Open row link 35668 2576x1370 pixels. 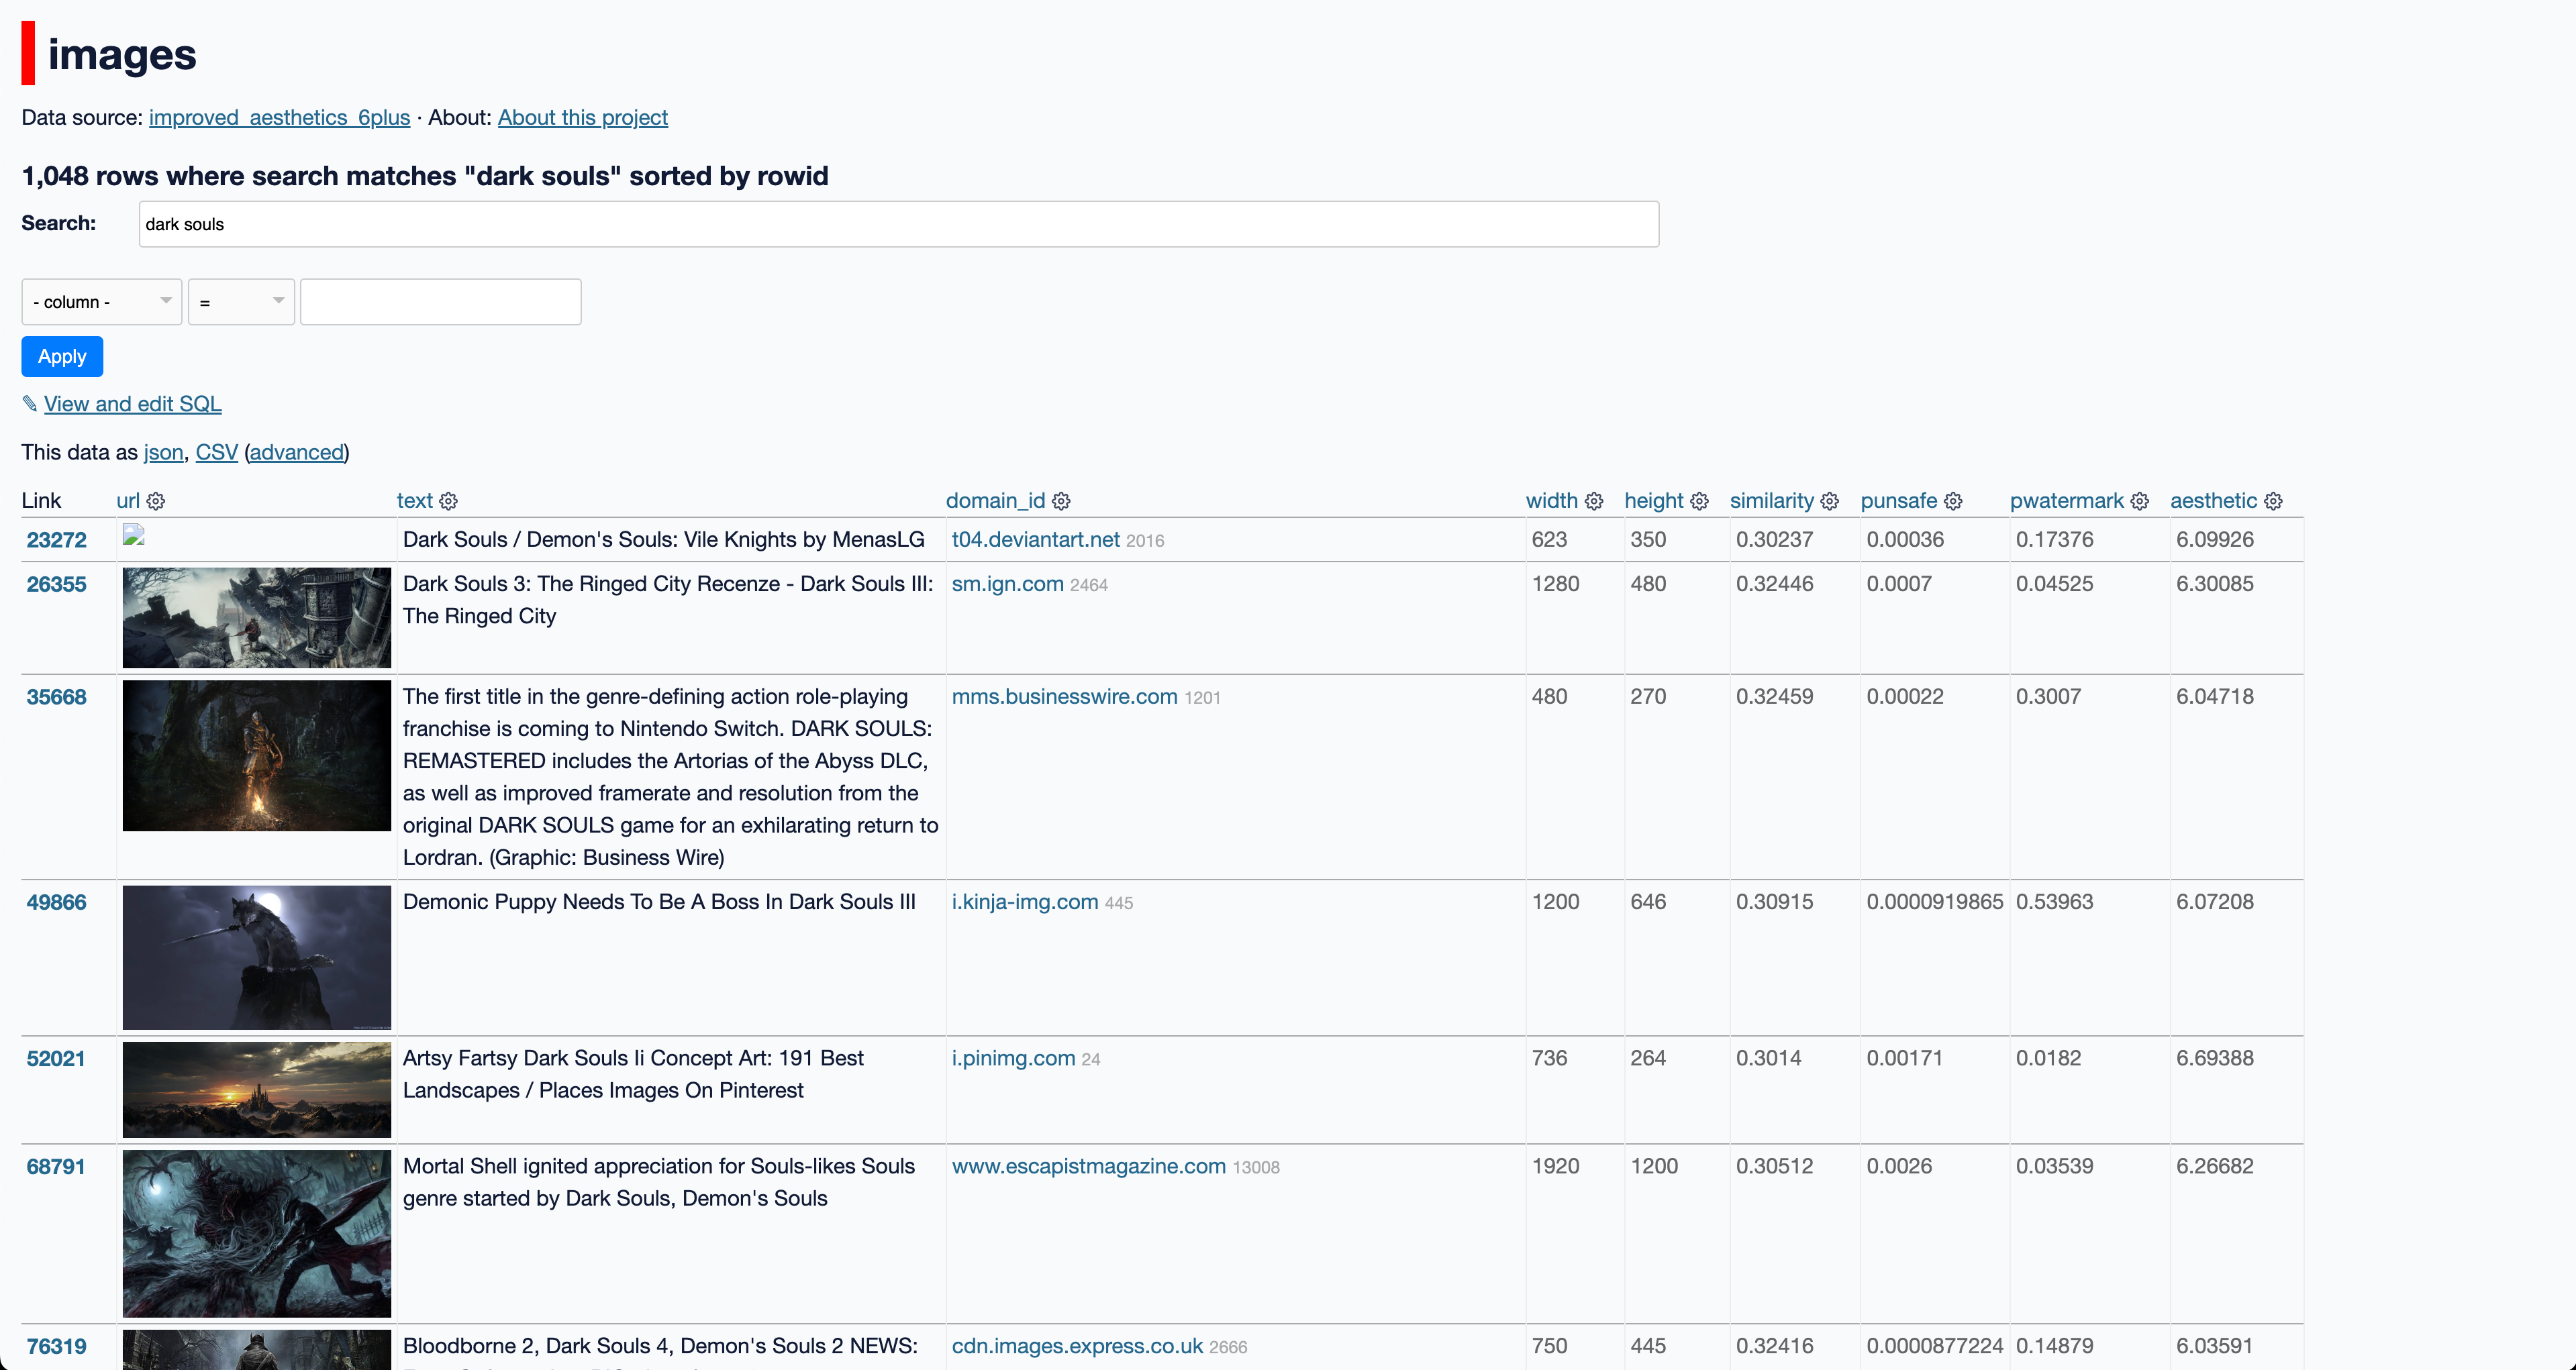click(x=56, y=696)
